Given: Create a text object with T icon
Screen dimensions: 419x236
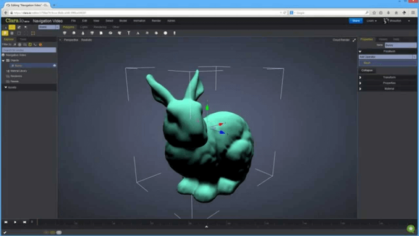Looking at the screenshot, I should (x=128, y=33).
